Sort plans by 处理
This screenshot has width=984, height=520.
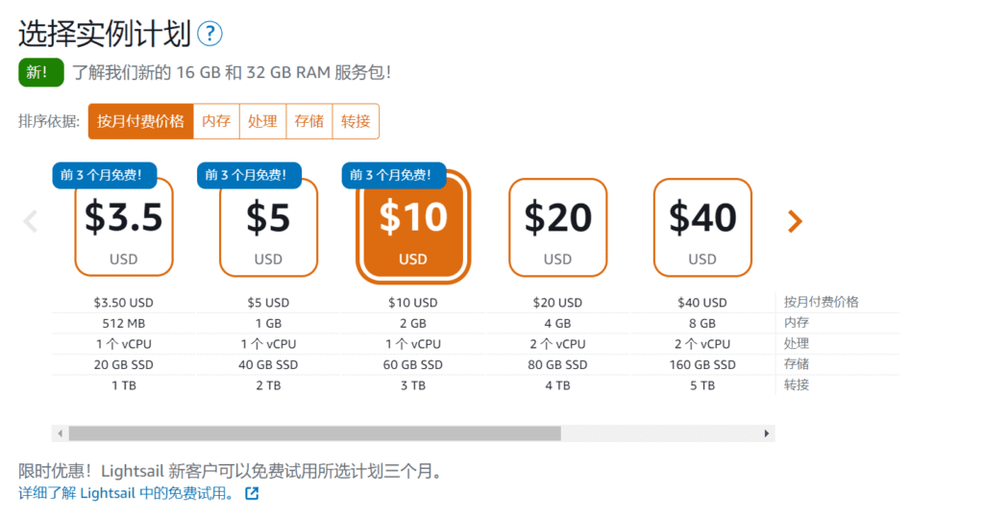pyautogui.click(x=262, y=121)
